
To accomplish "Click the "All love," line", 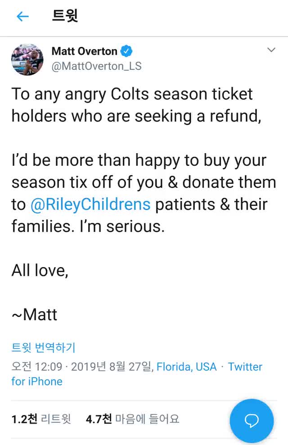I will [x=40, y=270].
